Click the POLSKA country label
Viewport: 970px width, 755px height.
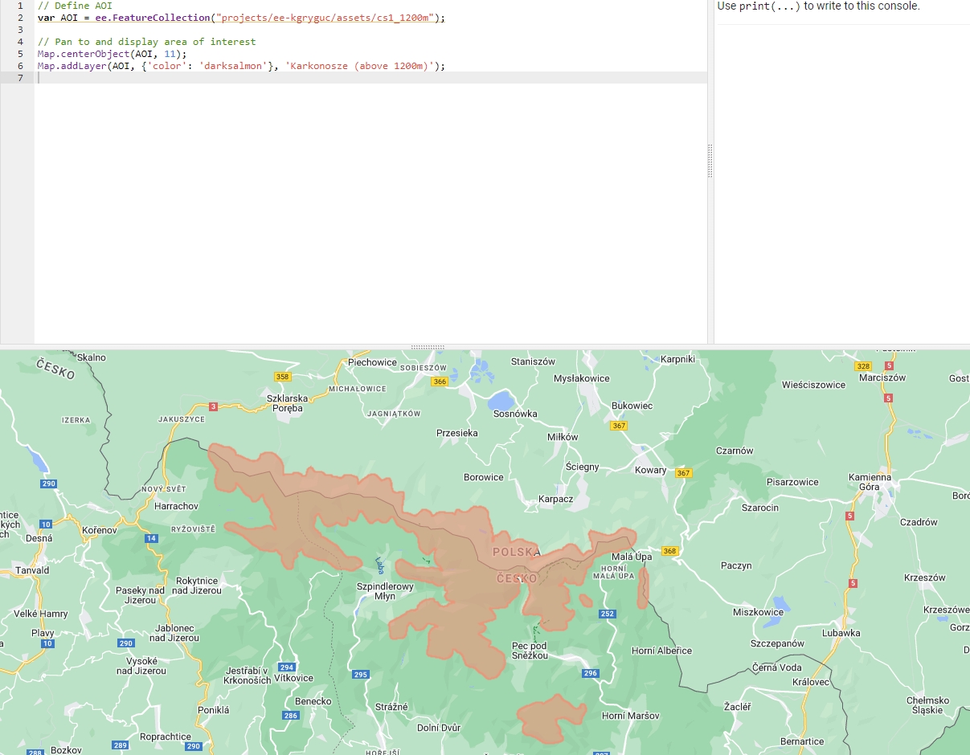coord(515,552)
